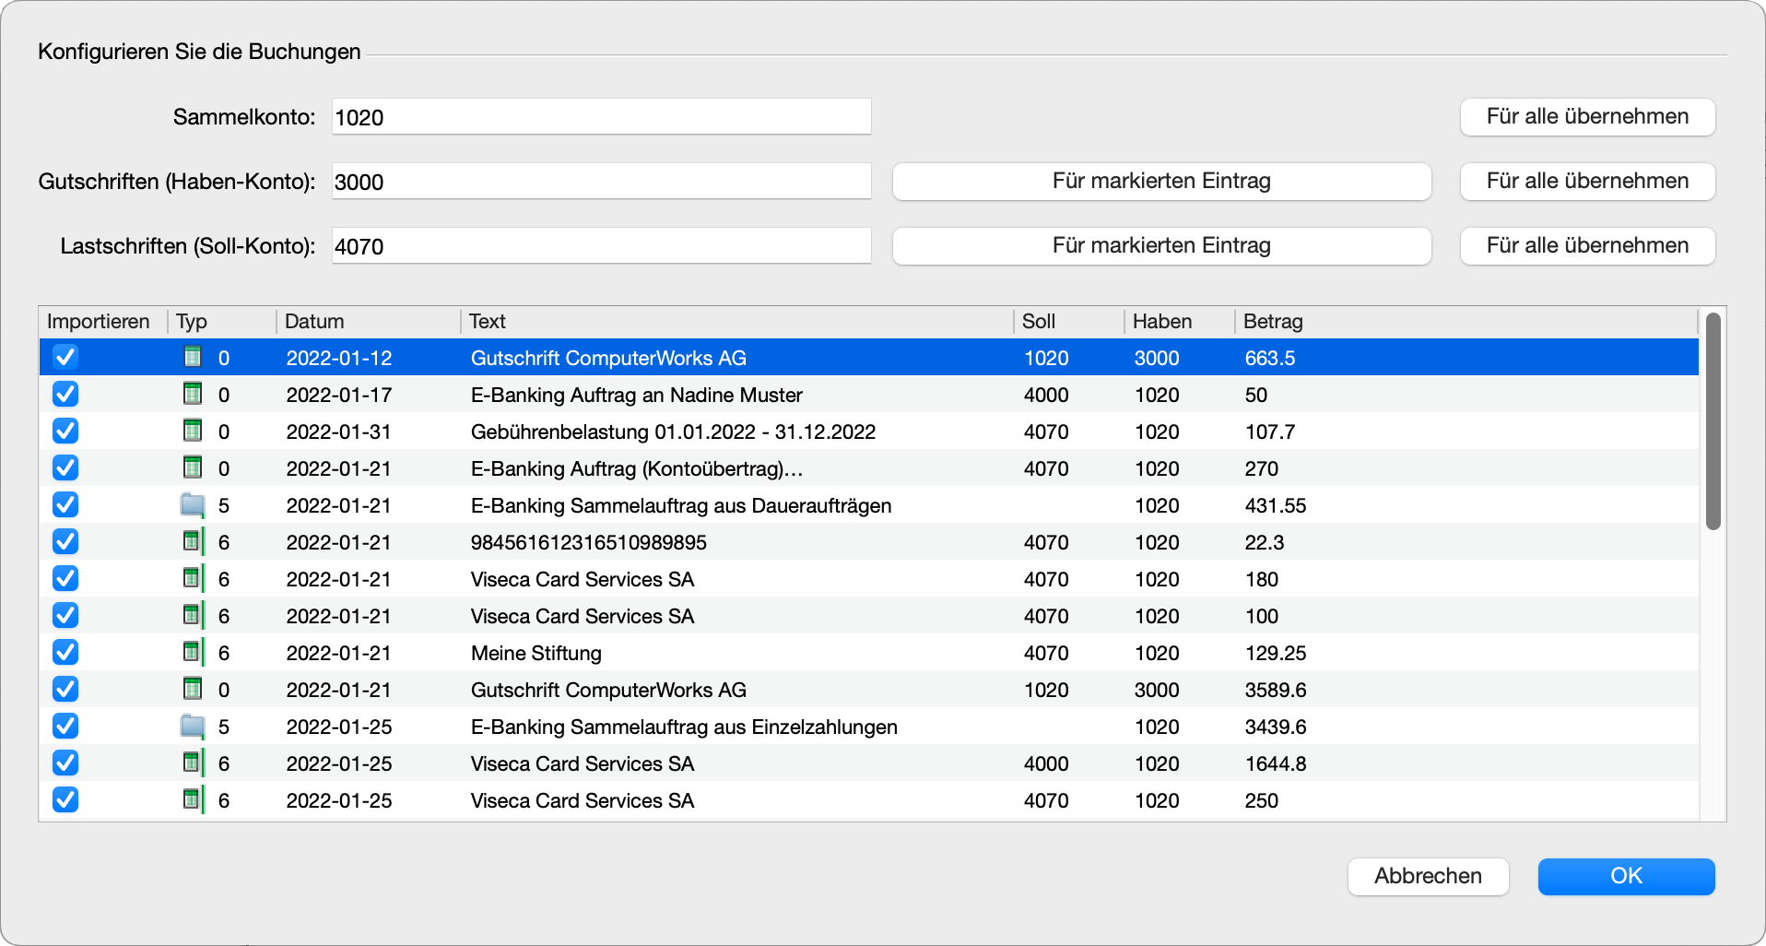Click sub-booking icon for Meine Stiftung row

193,652
